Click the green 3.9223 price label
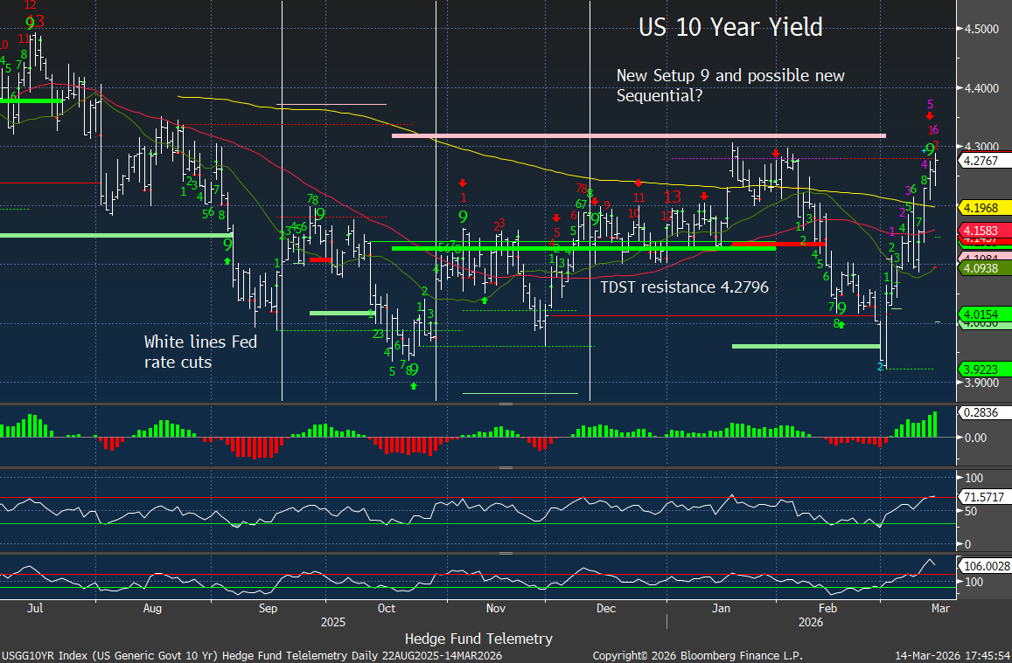Screen dimensions: 1012x663 (985, 369)
